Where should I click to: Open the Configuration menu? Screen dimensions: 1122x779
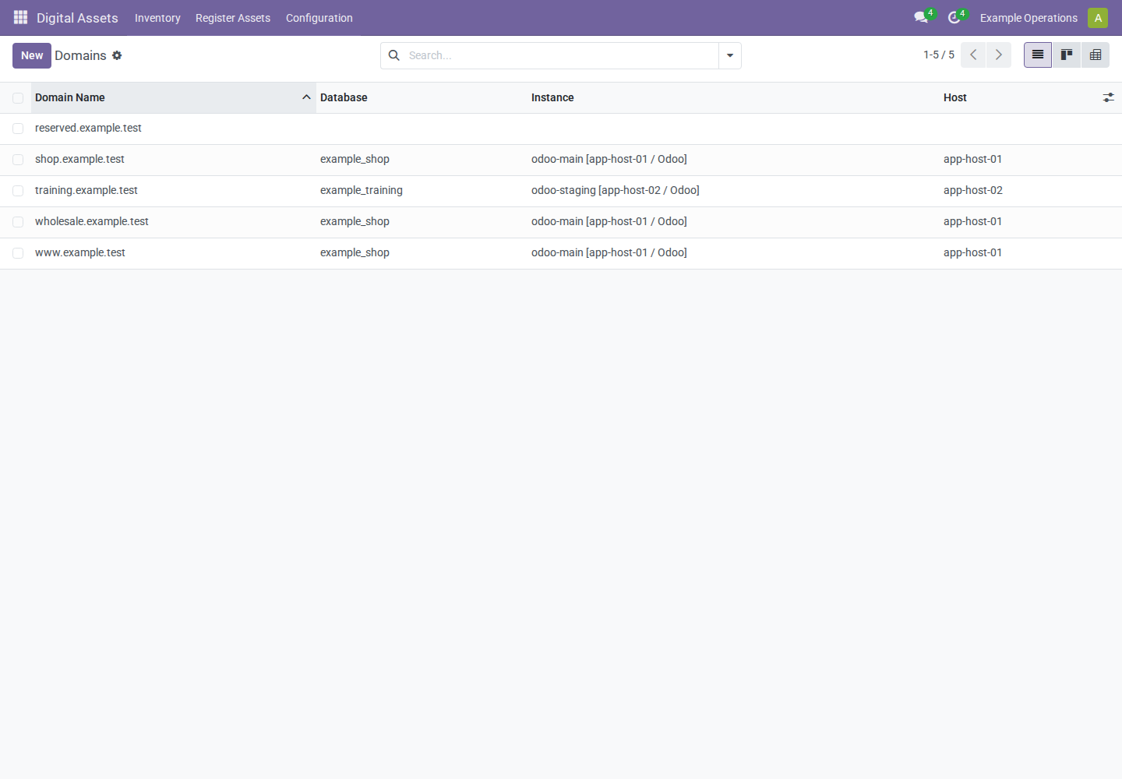click(319, 18)
